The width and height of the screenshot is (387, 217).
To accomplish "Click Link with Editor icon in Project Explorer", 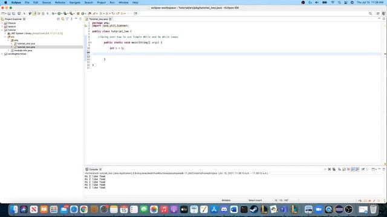I will [x=63, y=19].
